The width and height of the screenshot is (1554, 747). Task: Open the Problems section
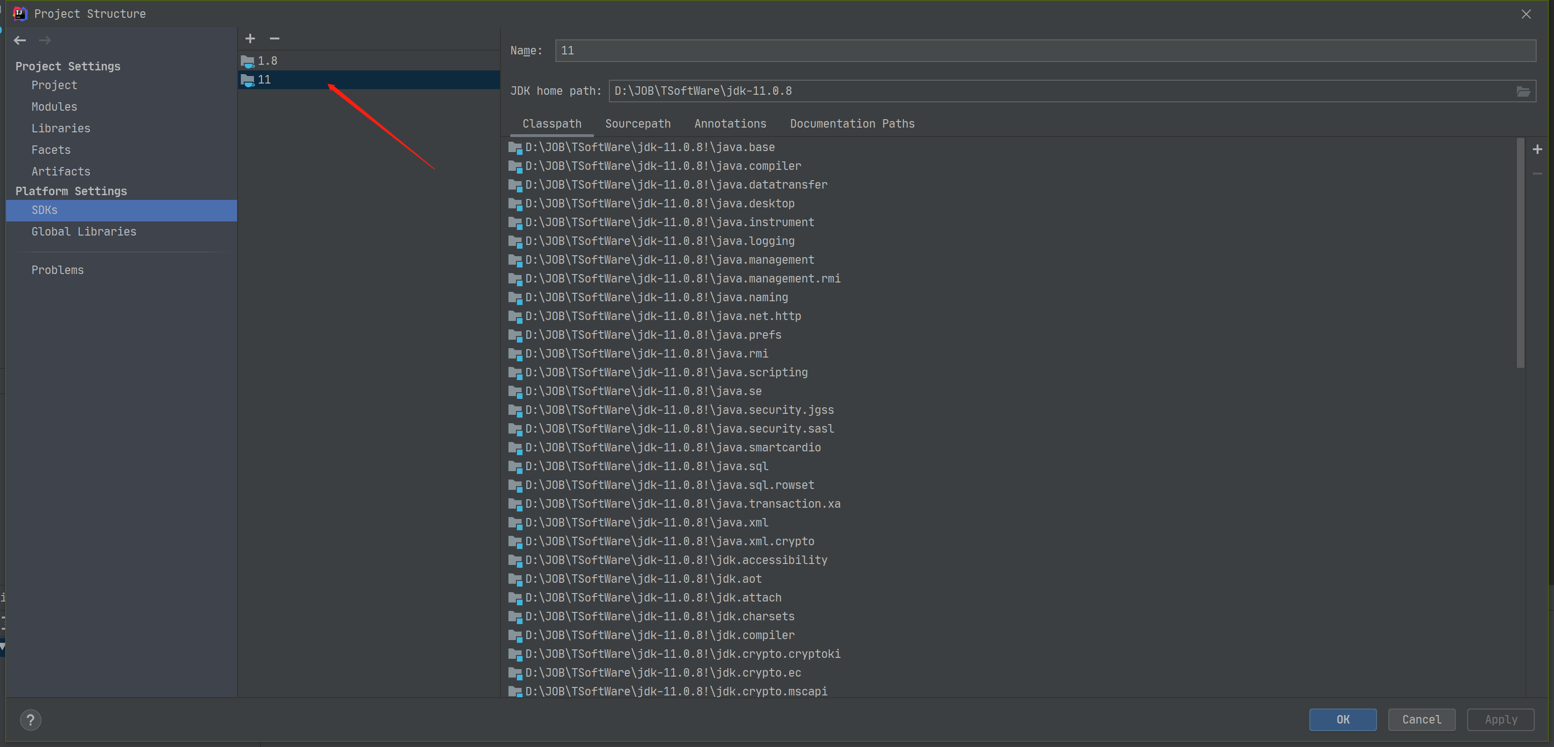57,269
